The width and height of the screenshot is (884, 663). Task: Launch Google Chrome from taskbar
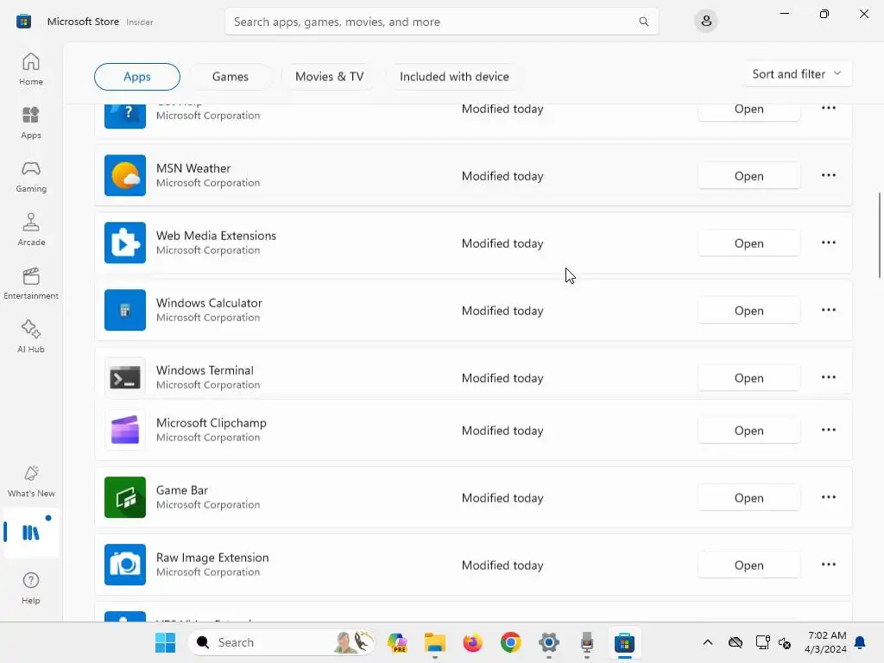pos(511,642)
